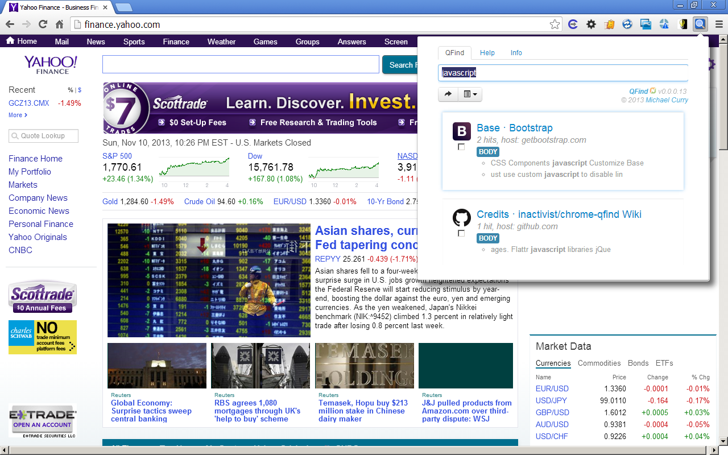The image size is (728, 455).
Task: Open Games in the Yahoo navigation bar
Action: click(266, 42)
